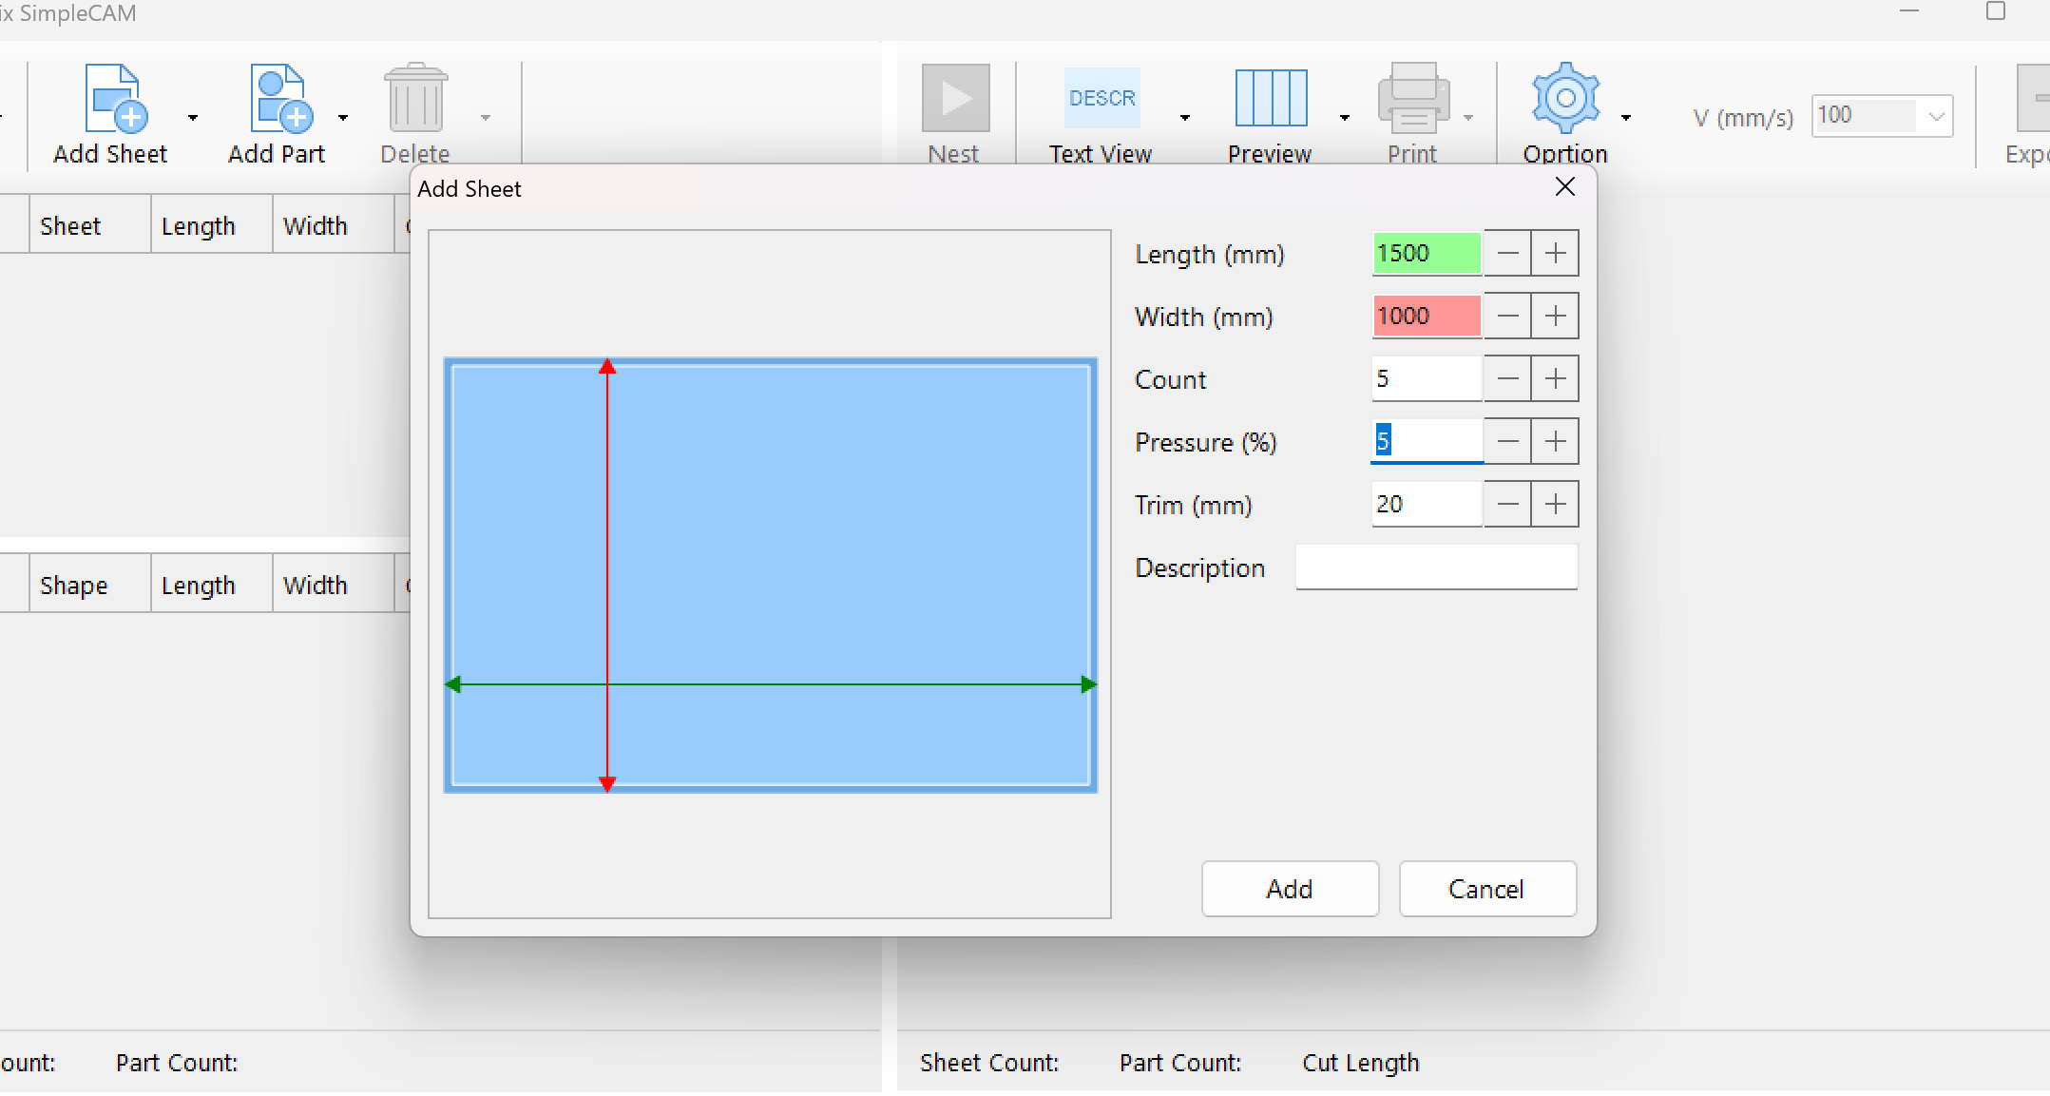
Task: Click into the Description text field
Action: pos(1436,567)
